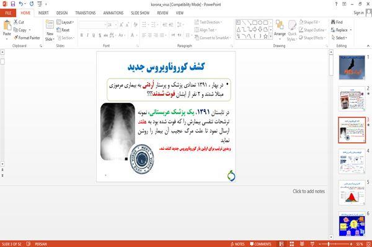Select slide 4 thumbnail

352,162
